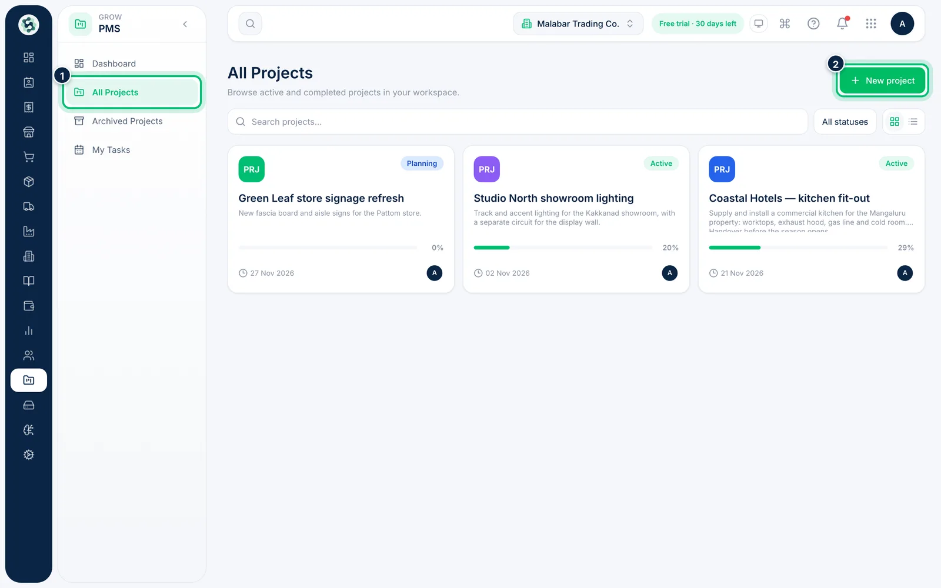Open the contacts badge icon in dark sidebar

pos(28,82)
